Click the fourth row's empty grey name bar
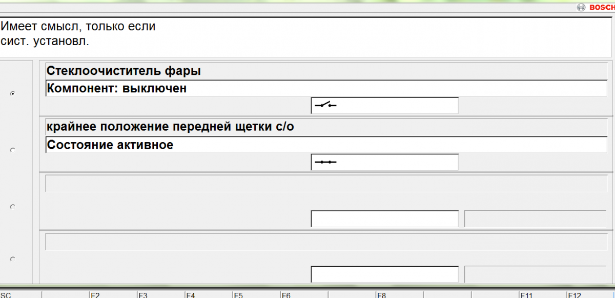Screen dimensions: 615x298 click(x=326, y=242)
